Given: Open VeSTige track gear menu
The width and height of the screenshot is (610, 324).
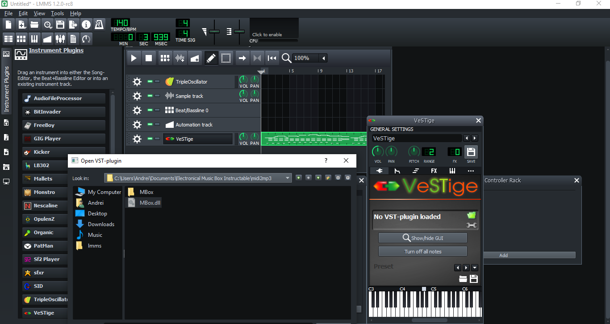Looking at the screenshot, I should click(137, 139).
